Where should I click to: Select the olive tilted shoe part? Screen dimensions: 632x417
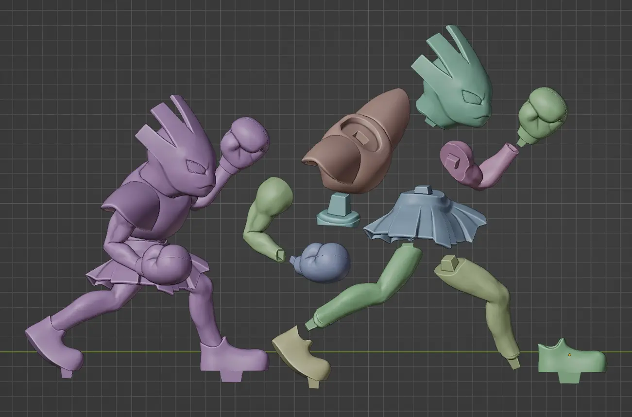301,358
